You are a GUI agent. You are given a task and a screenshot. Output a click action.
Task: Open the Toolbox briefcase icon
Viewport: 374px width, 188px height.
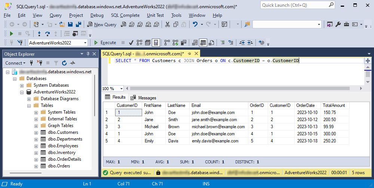(346, 24)
